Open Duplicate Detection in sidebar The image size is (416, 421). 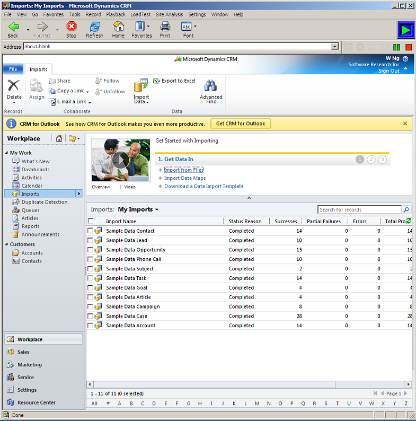45,202
